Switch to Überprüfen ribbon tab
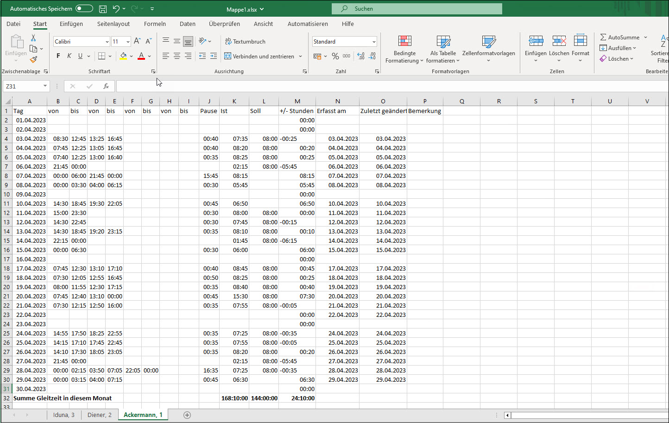Image resolution: width=669 pixels, height=423 pixels. click(x=224, y=24)
